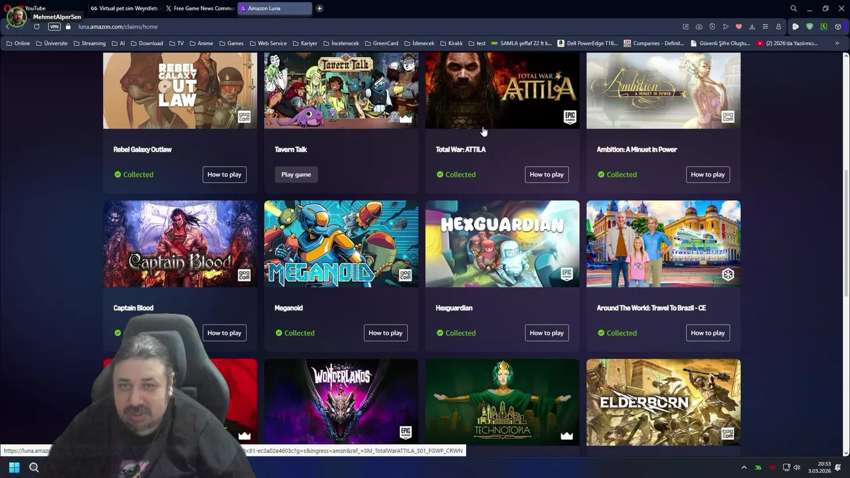Click the green braces extension icon

[x=823, y=27]
